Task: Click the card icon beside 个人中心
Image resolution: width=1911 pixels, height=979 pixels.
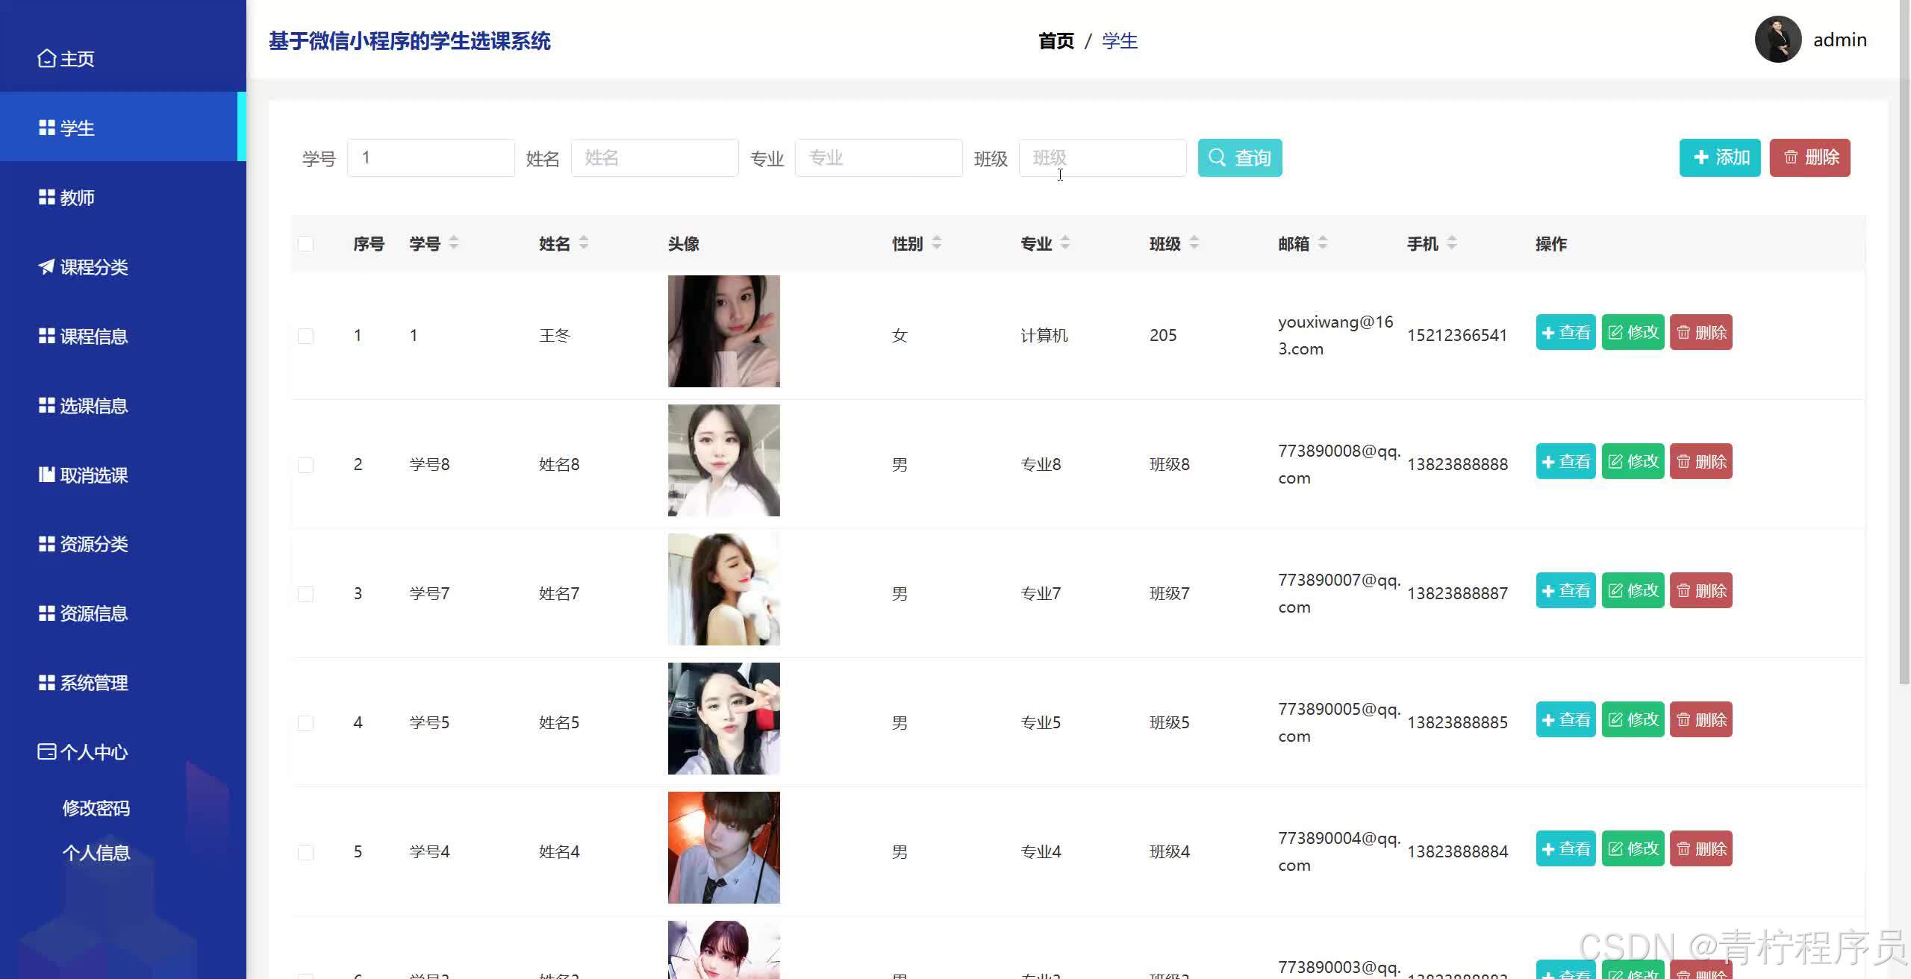Action: coord(46,751)
